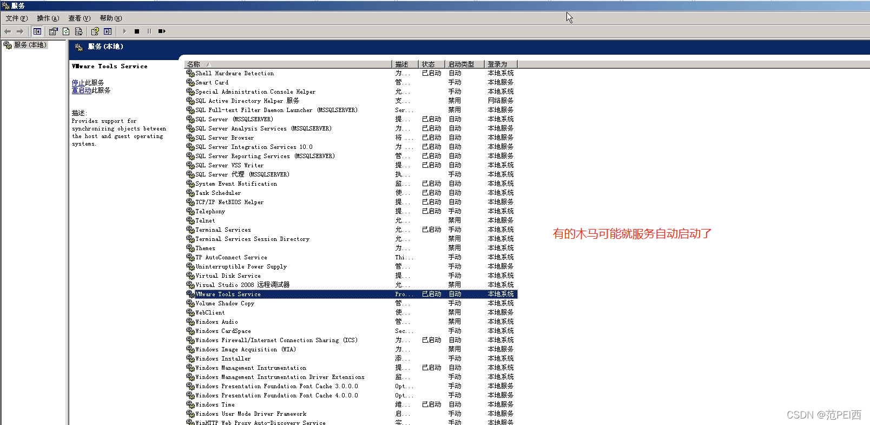
Task: Select the Task Scheduler service icon
Action: pos(190,193)
